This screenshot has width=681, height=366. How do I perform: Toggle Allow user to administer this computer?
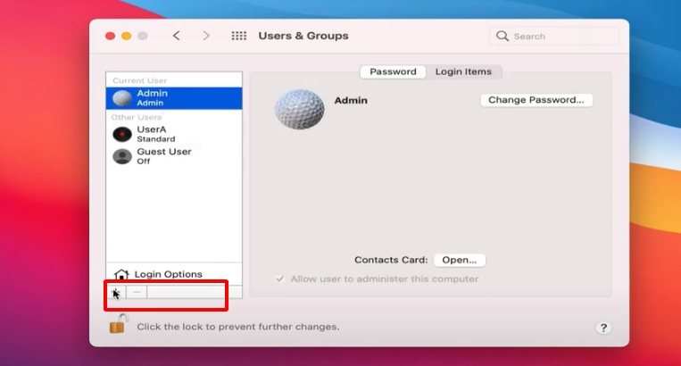[280, 279]
